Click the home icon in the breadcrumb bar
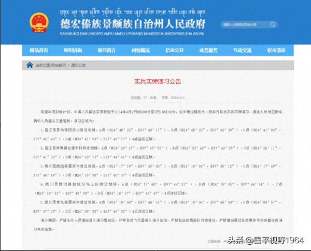 [30, 65]
